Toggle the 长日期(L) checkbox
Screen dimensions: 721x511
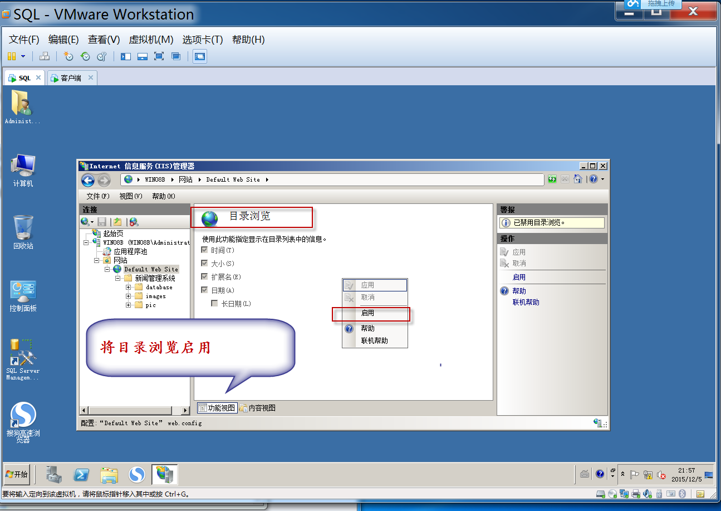[214, 303]
